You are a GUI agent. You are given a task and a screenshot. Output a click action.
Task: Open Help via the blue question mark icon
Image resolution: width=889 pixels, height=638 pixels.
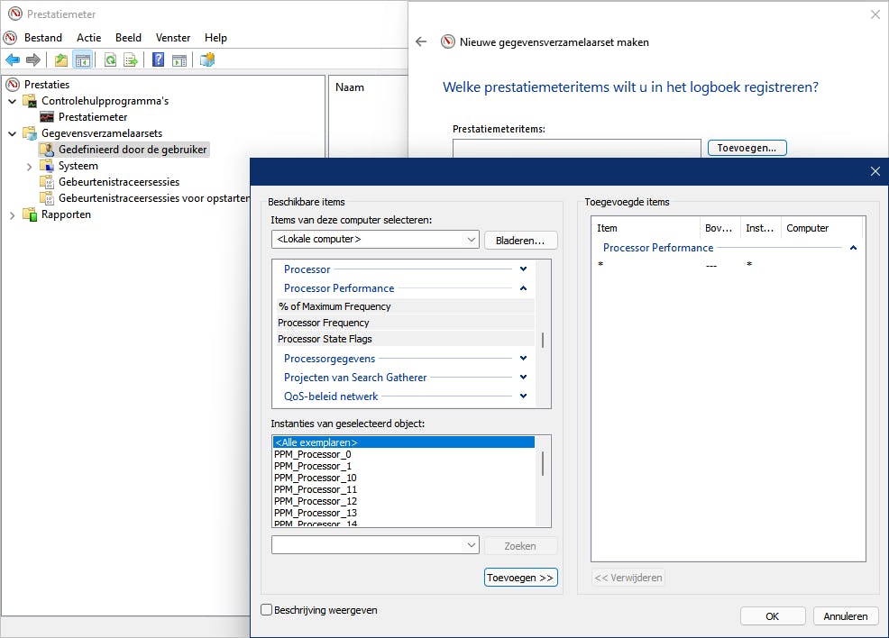(x=158, y=59)
